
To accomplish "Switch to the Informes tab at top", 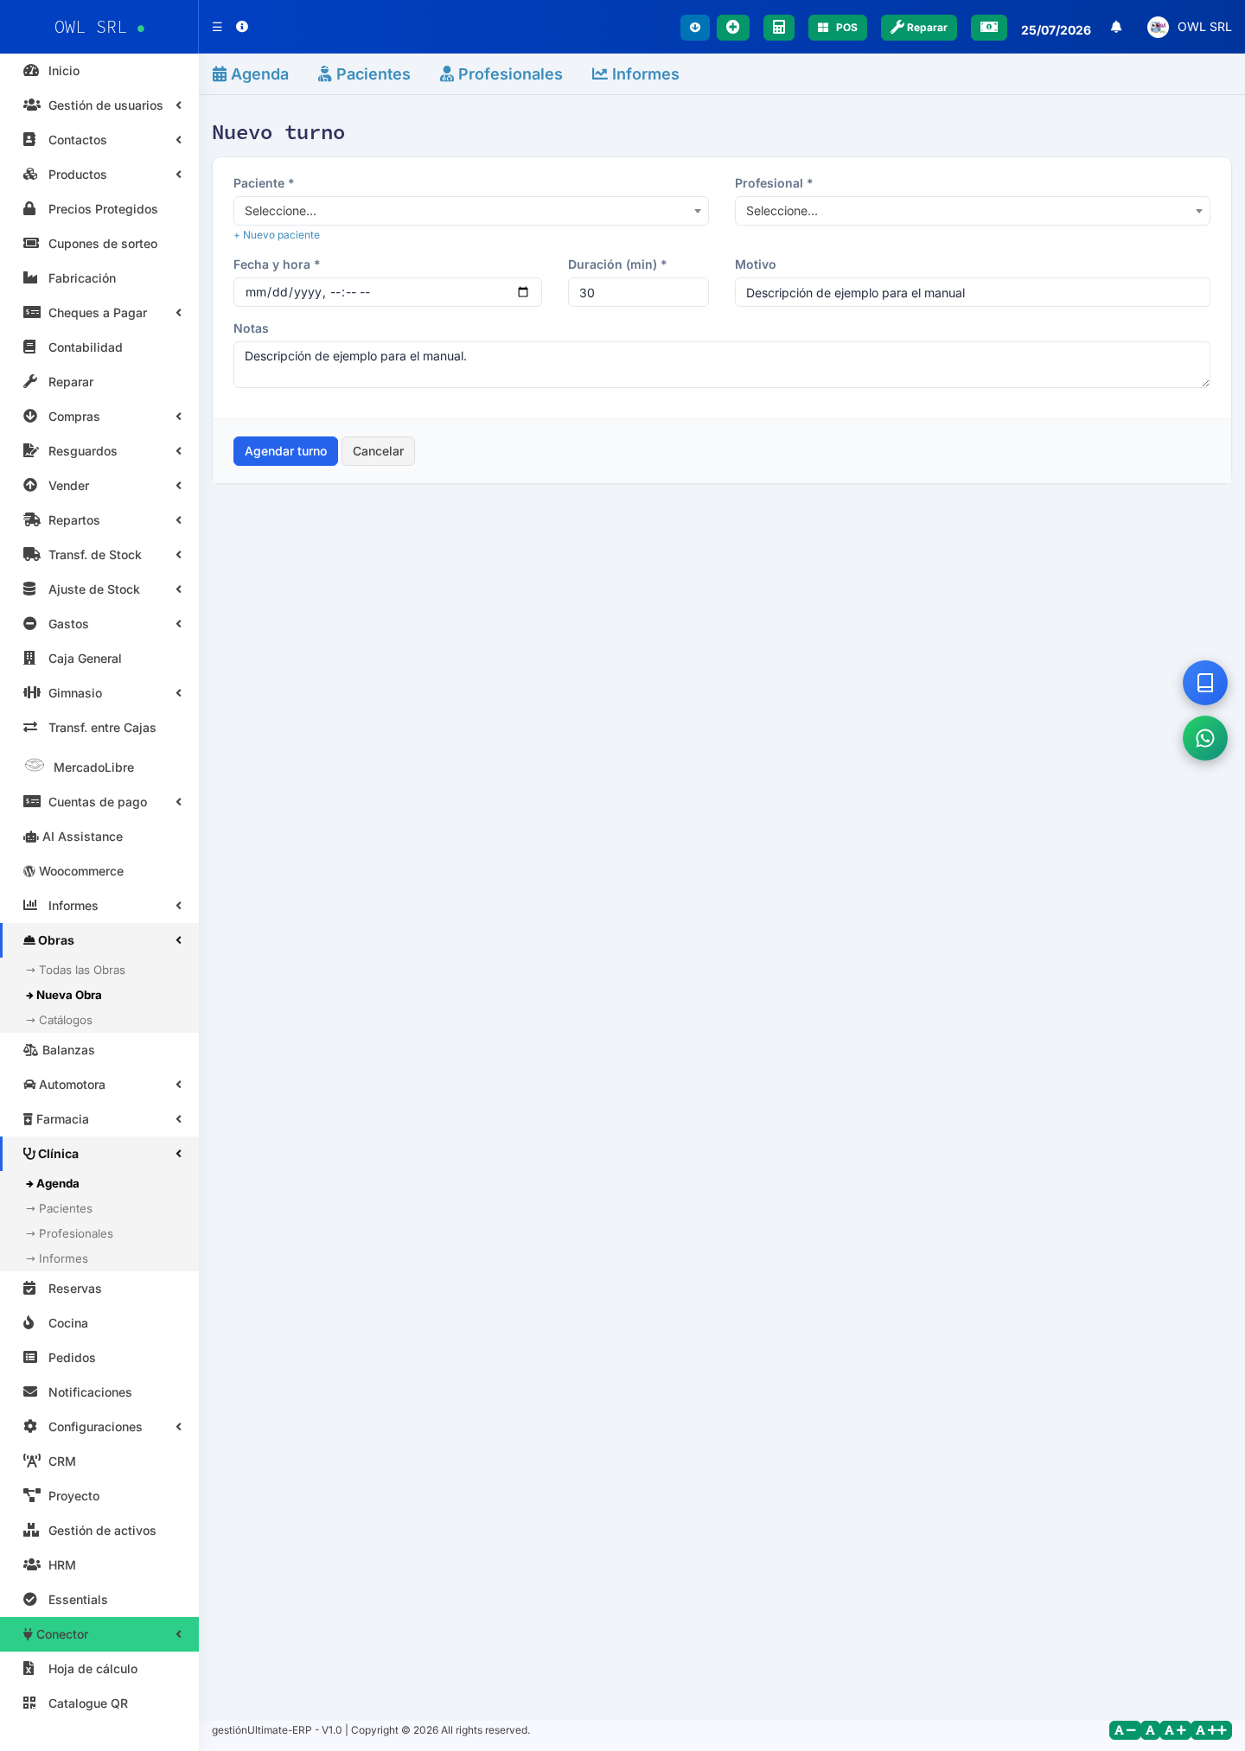I will point(635,74).
